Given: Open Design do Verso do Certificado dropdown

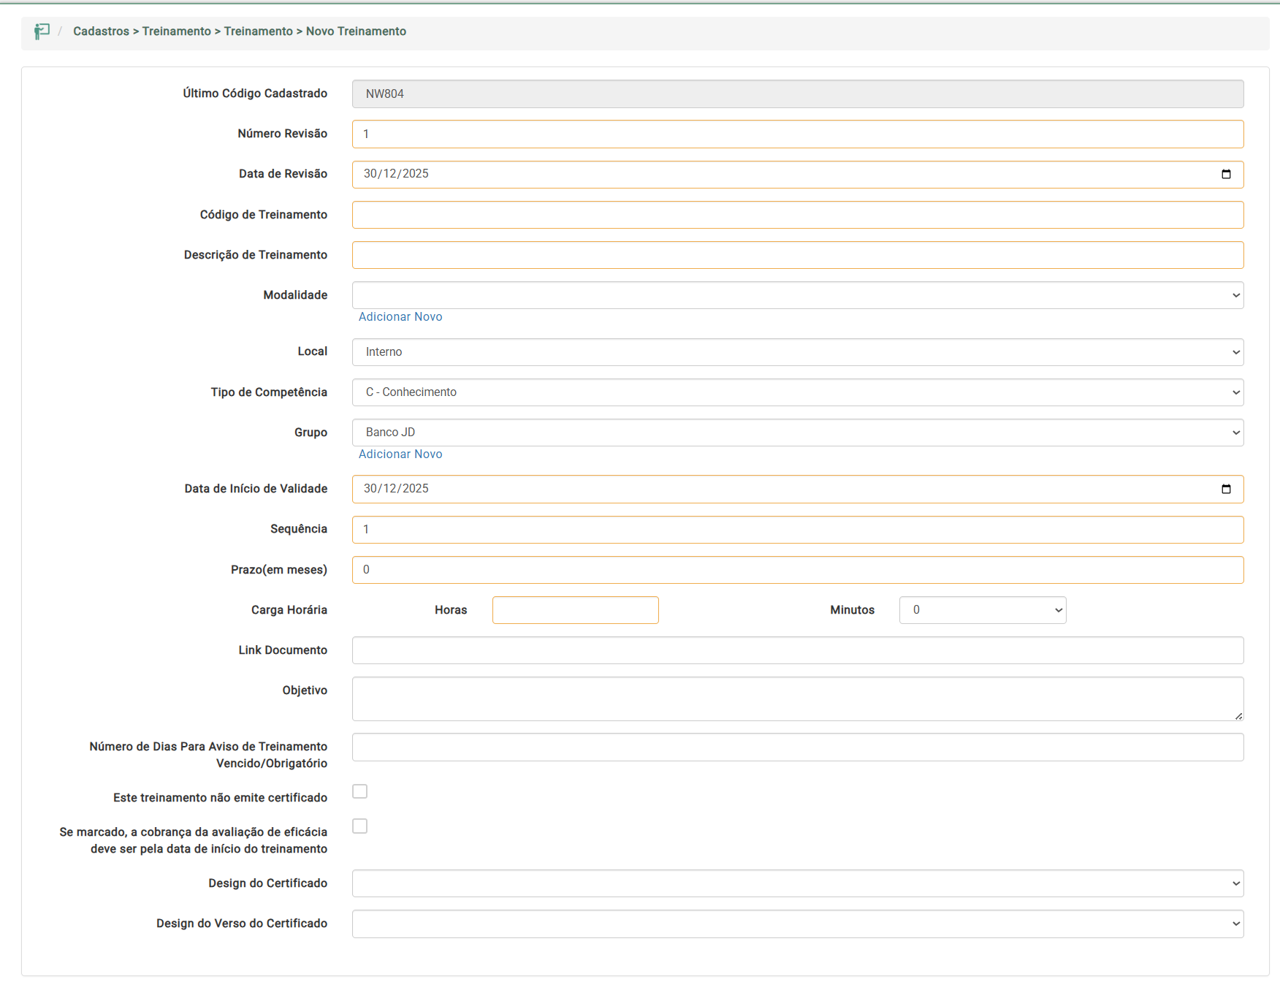Looking at the screenshot, I should pyautogui.click(x=797, y=924).
